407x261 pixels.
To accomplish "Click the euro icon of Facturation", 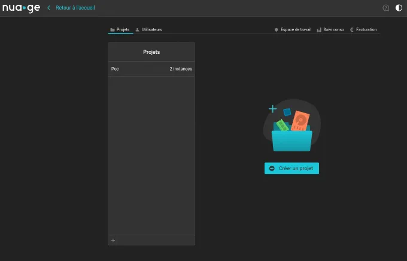I will pyautogui.click(x=352, y=30).
